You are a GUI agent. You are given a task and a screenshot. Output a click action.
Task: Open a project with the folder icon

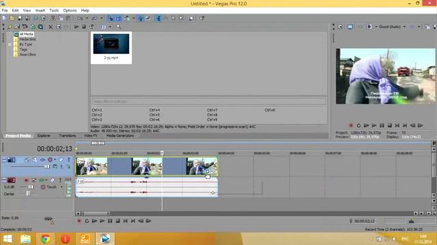tap(12, 18)
